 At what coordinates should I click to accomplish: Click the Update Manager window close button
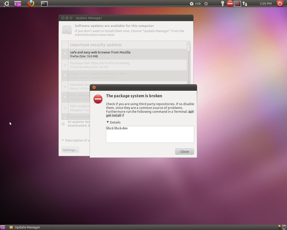[x=63, y=18]
